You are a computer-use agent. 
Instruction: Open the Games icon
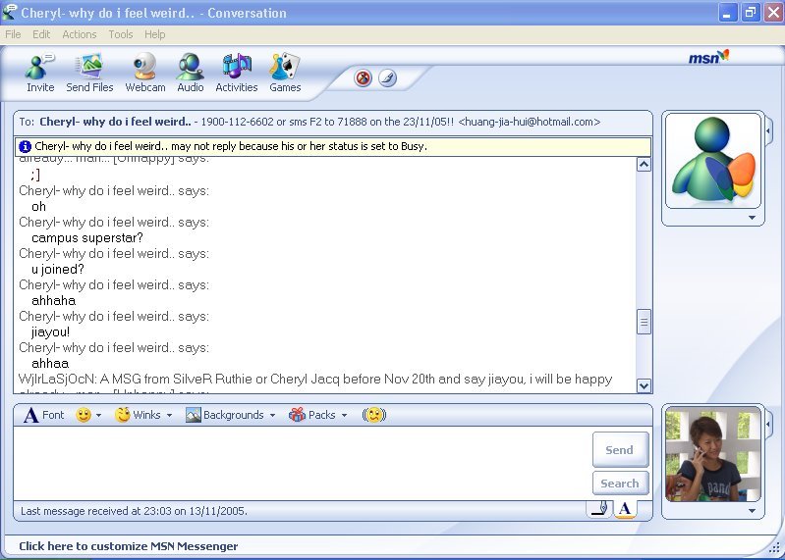[x=285, y=73]
